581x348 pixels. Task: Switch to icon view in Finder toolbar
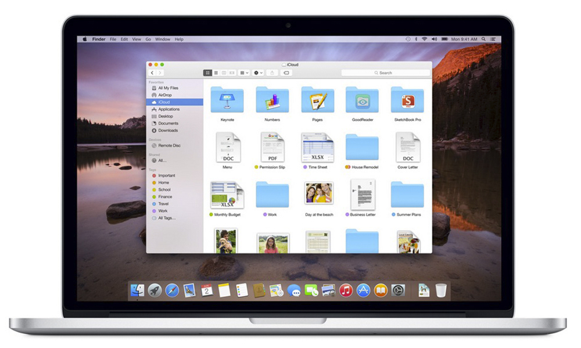207,73
